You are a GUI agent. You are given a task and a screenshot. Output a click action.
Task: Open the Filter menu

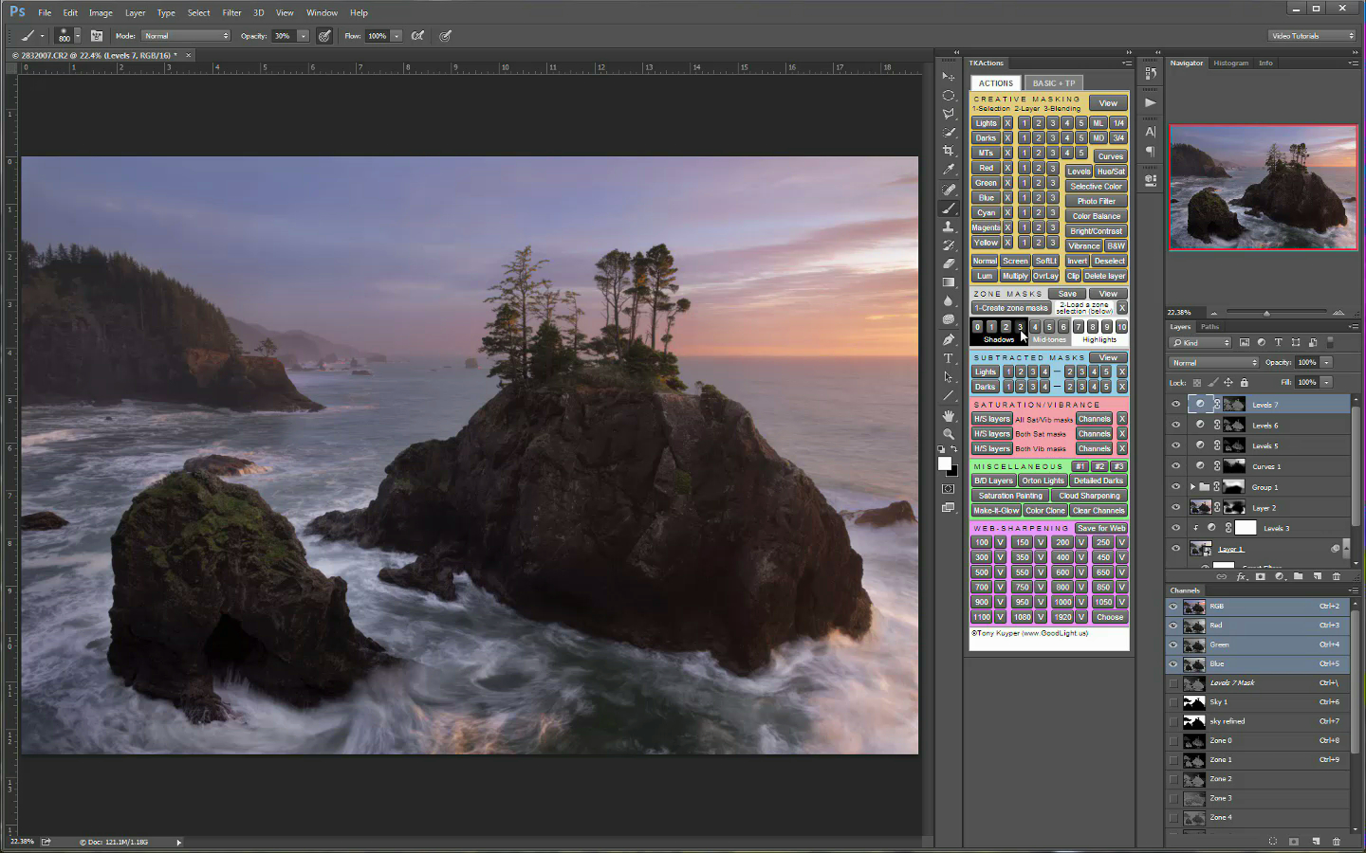click(231, 12)
